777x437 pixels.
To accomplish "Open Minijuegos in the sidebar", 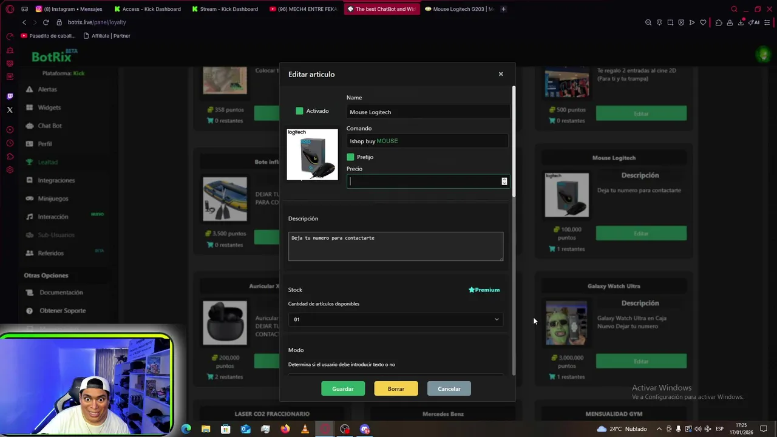I will [x=53, y=198].
